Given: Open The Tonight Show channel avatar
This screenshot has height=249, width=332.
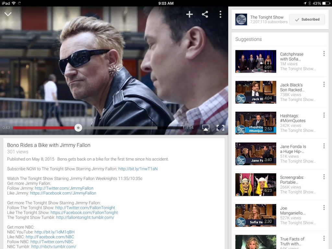Looking at the screenshot, I should tap(241, 19).
